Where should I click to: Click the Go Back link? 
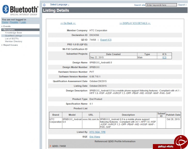(x=68, y=23)
